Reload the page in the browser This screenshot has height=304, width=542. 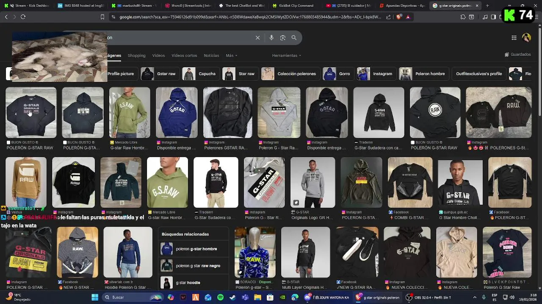tap(23, 17)
